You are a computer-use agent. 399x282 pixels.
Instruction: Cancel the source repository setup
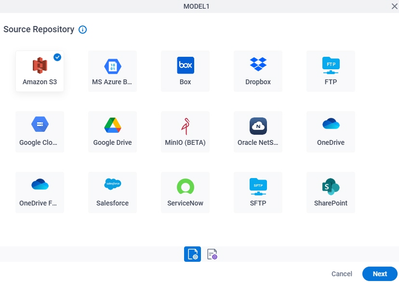tap(342, 274)
